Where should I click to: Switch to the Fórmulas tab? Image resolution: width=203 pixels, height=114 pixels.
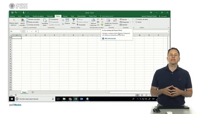tap(50, 16)
